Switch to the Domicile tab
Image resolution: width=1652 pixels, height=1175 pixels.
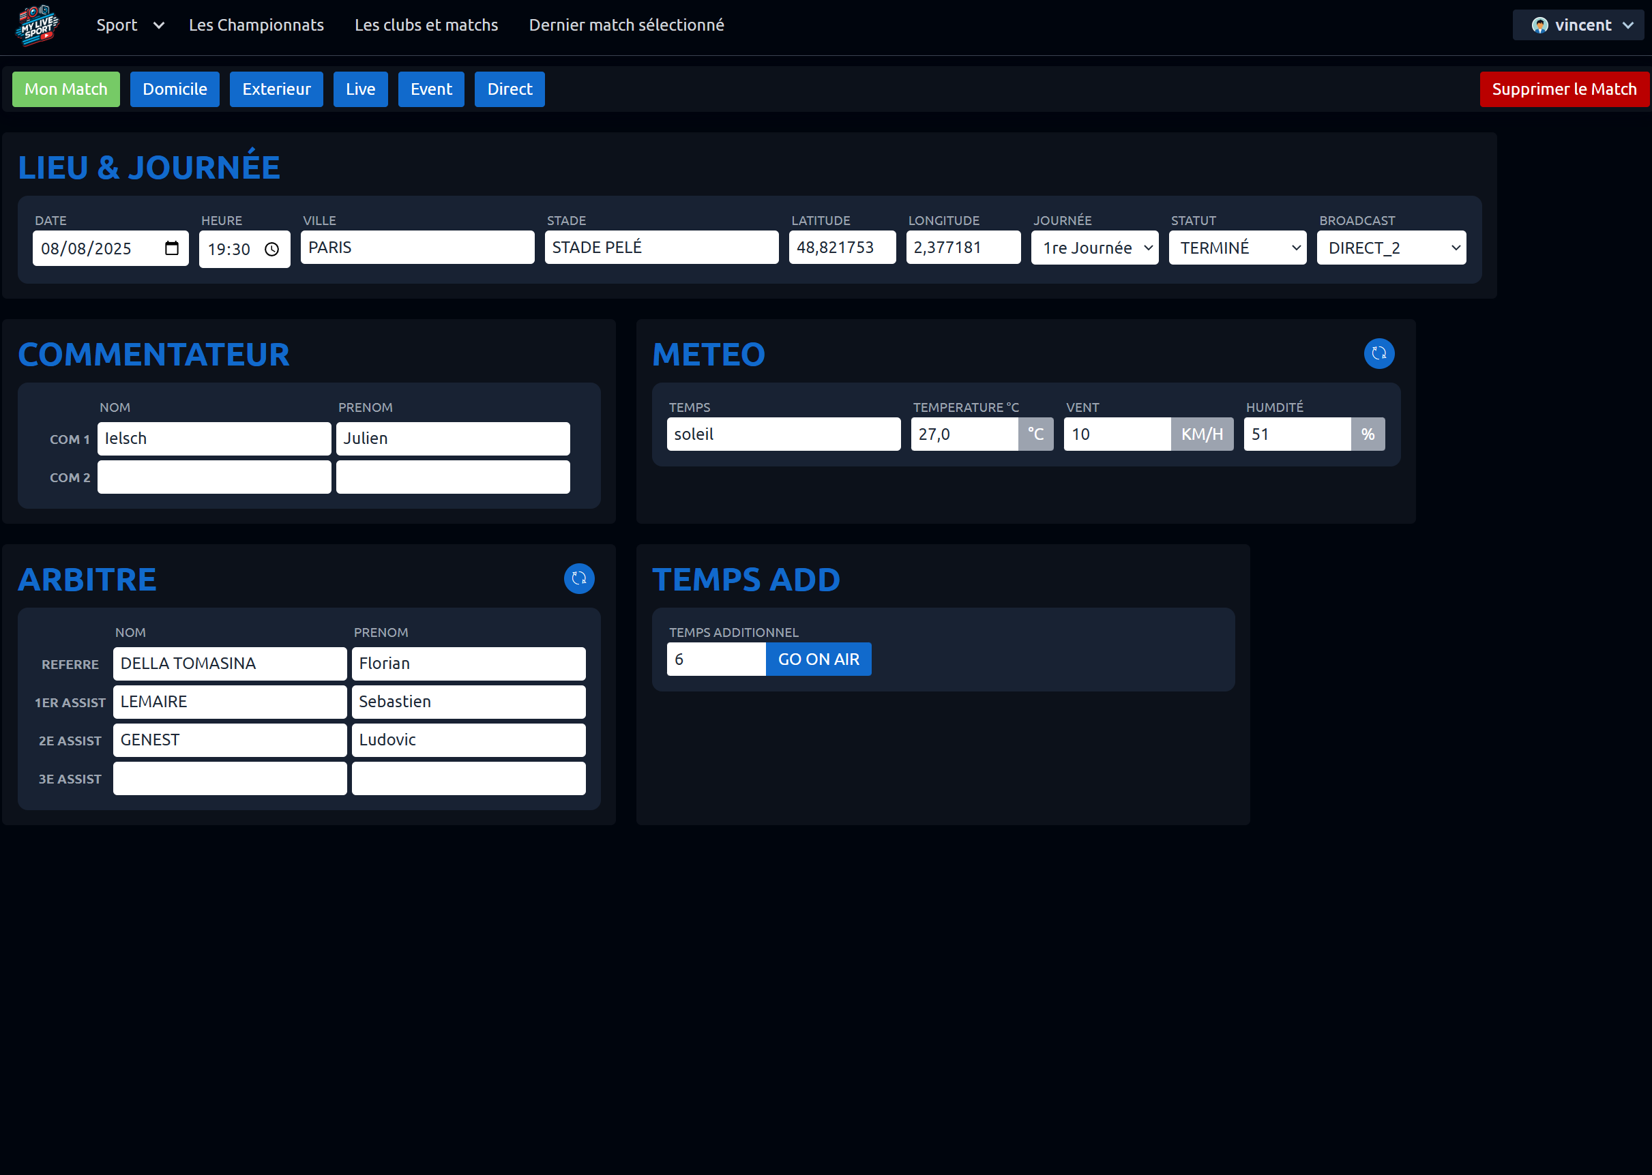point(175,89)
